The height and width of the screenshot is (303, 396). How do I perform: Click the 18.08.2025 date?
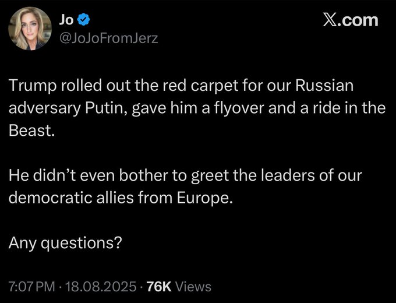[x=101, y=287]
